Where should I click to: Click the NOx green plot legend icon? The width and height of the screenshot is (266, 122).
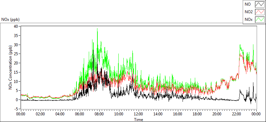coord(260,20)
